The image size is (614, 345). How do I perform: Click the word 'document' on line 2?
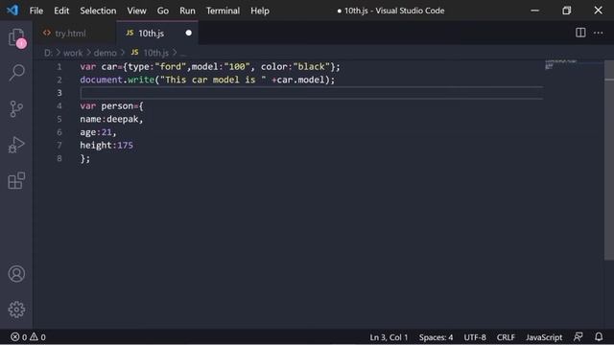pos(101,80)
